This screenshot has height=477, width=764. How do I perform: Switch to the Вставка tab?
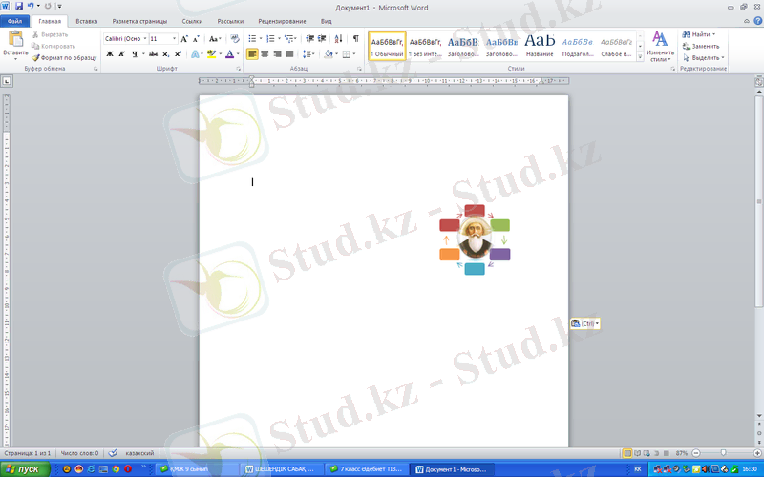[x=86, y=20]
